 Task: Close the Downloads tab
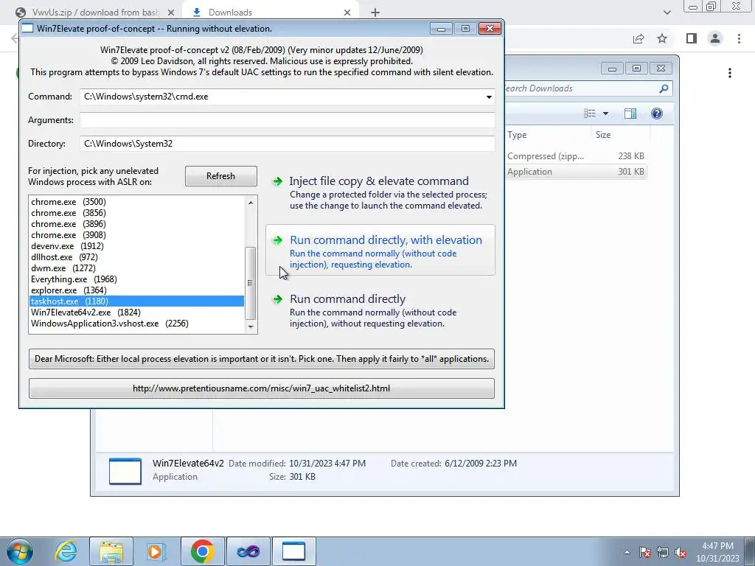tap(347, 13)
